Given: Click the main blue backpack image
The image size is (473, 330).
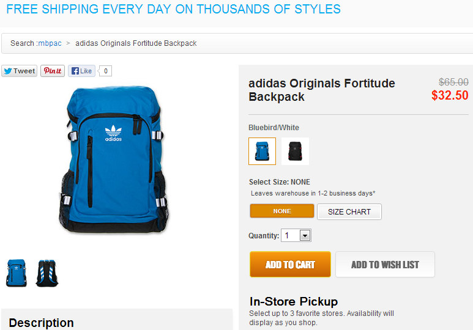Looking at the screenshot, I should (114, 159).
